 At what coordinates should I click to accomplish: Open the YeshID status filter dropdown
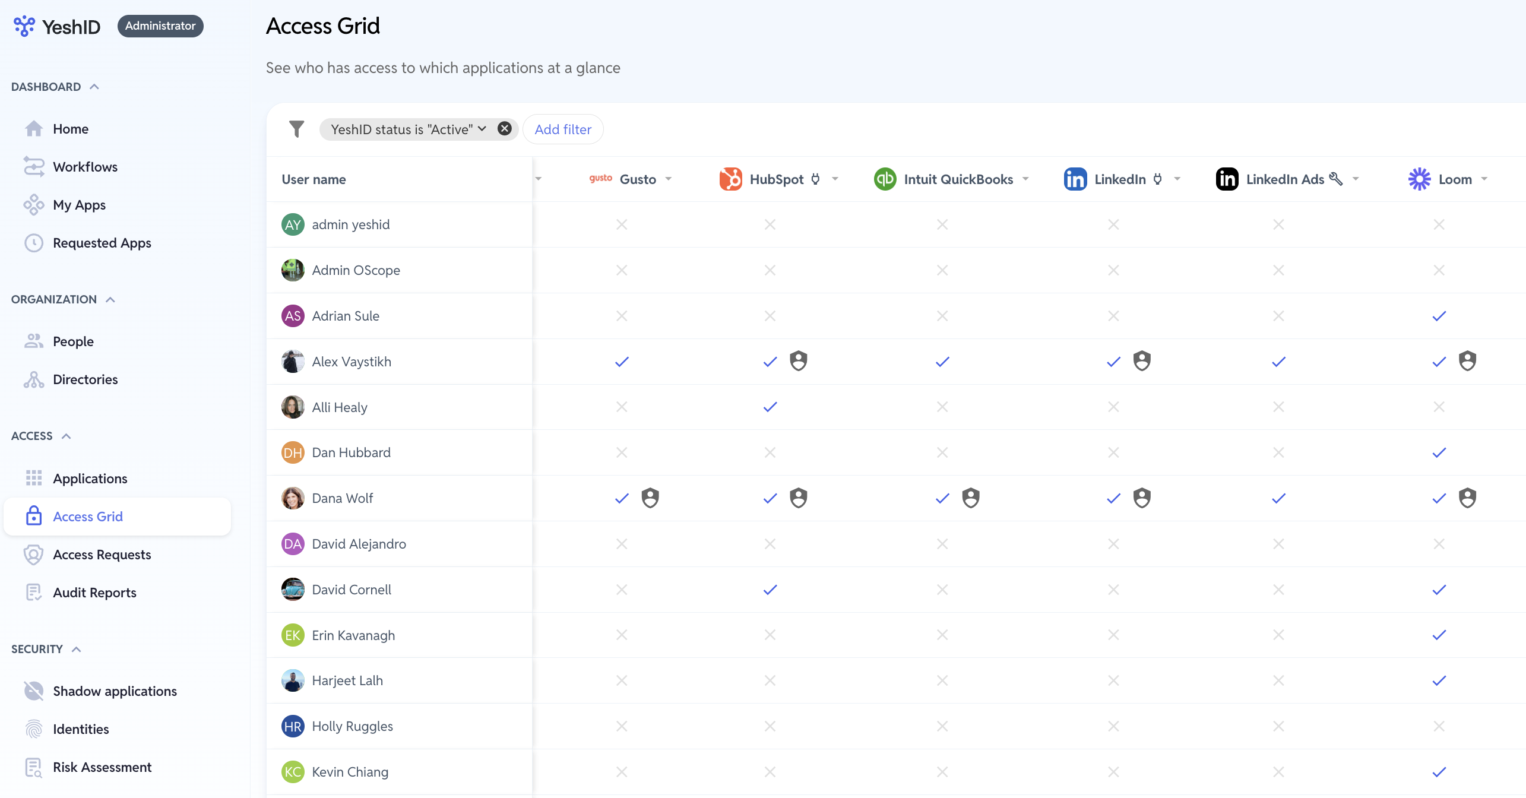coord(482,129)
